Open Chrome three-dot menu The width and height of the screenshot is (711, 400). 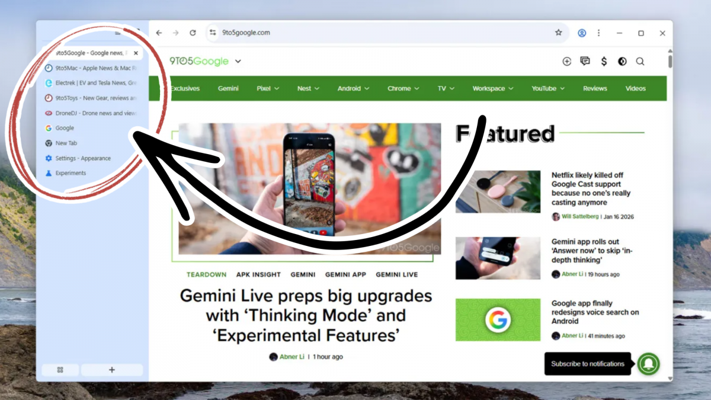click(x=598, y=33)
